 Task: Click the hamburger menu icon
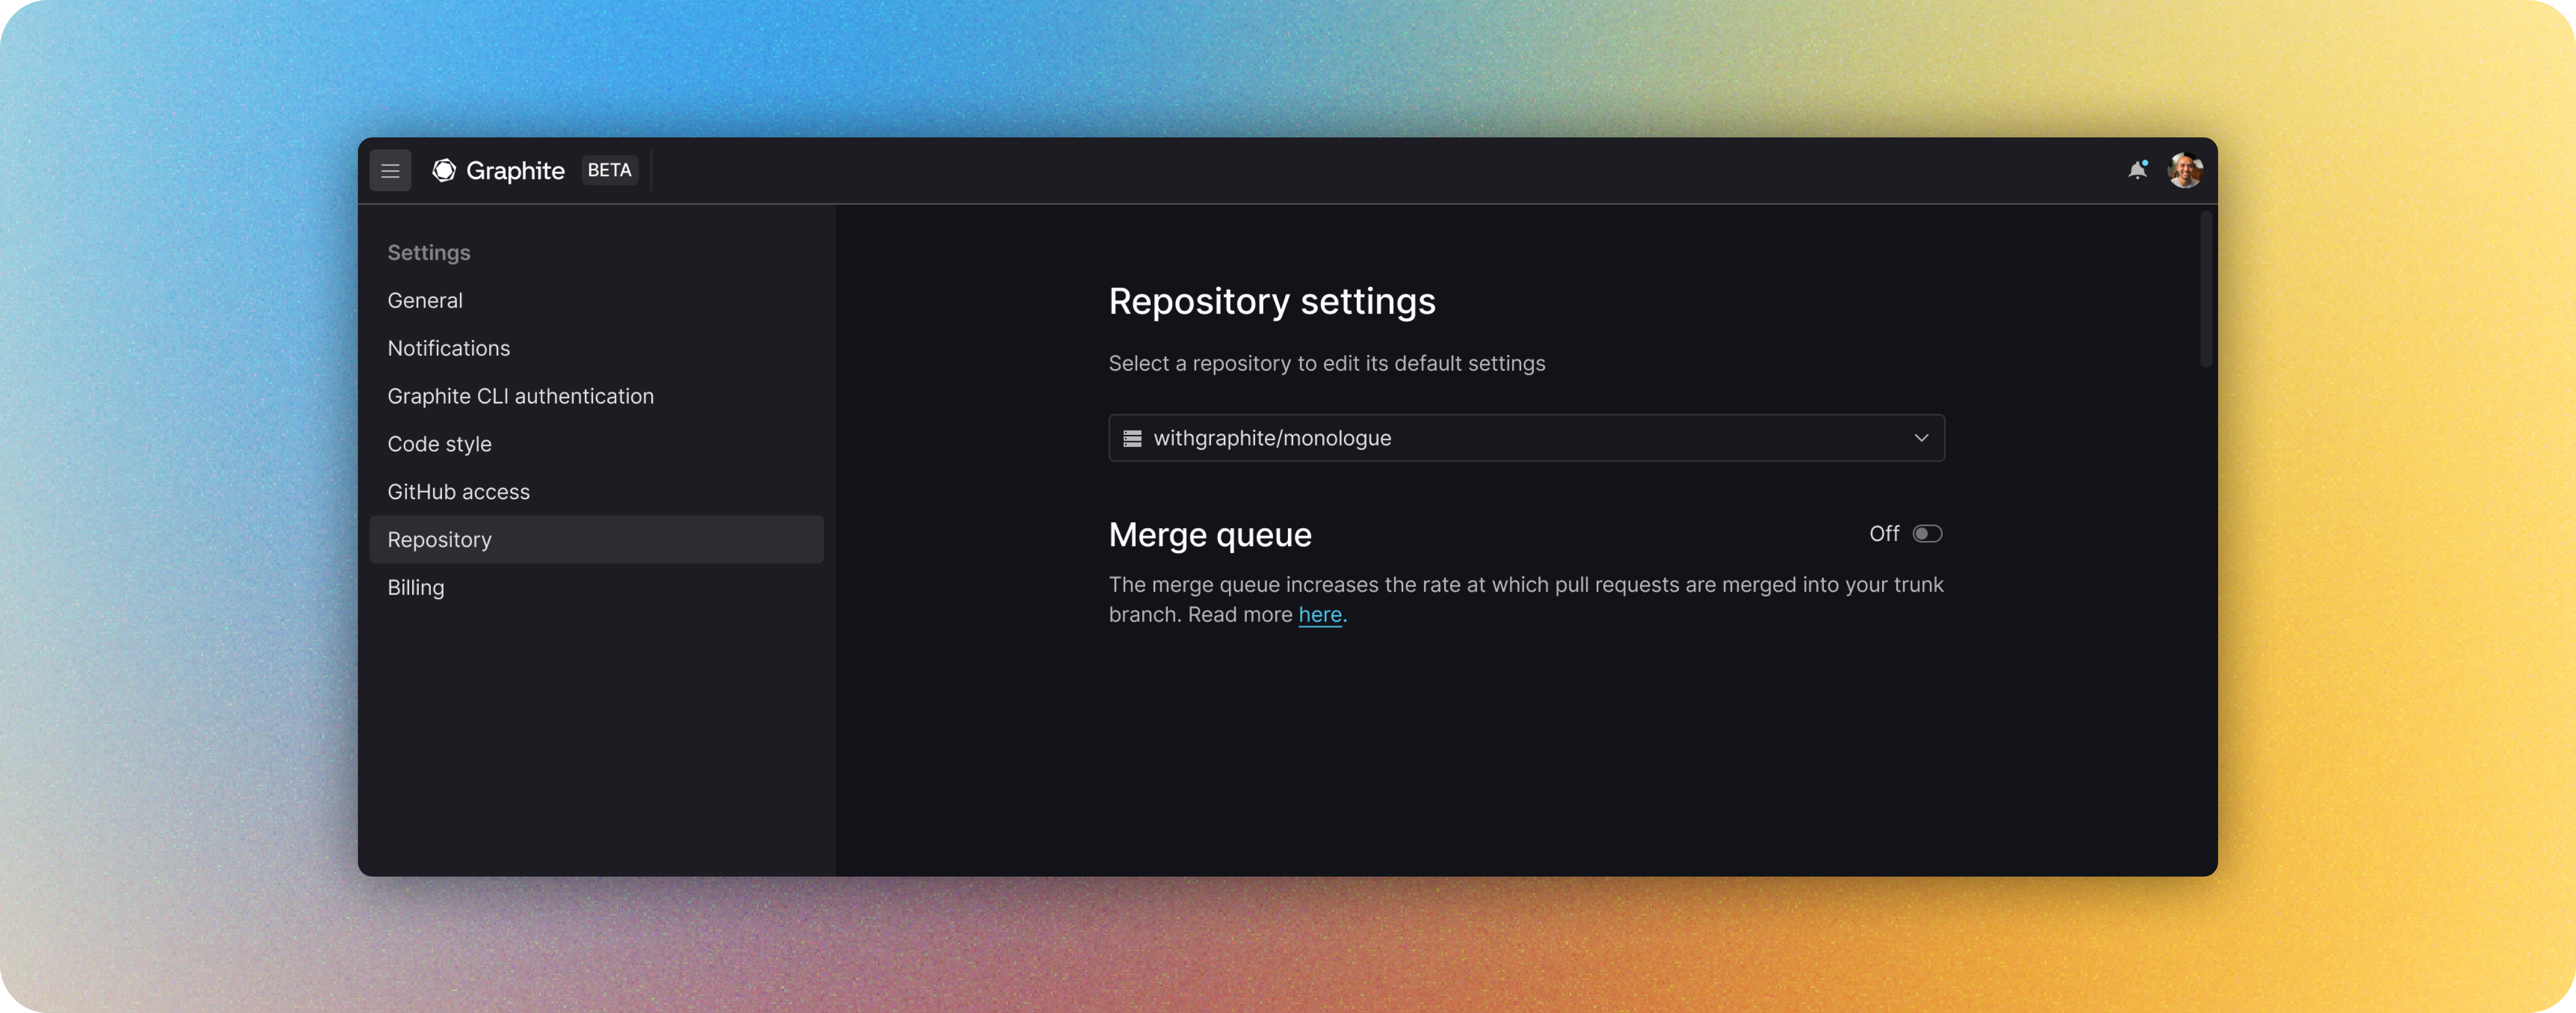point(391,169)
